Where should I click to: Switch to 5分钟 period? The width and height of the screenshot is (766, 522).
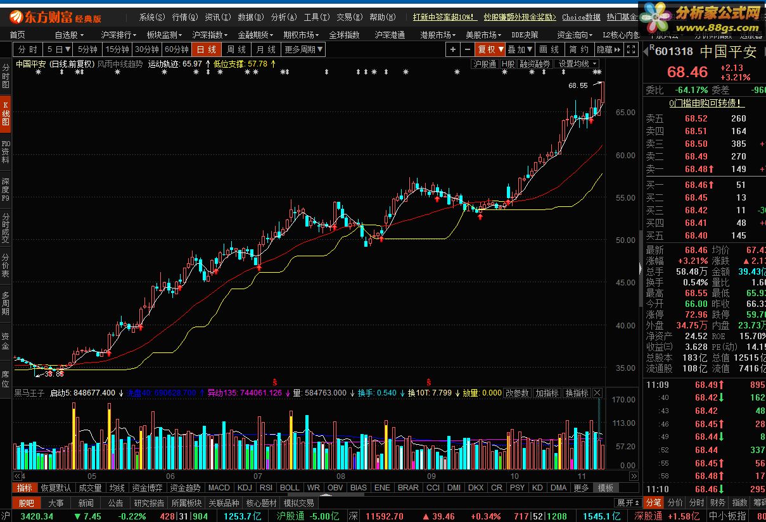(87, 49)
